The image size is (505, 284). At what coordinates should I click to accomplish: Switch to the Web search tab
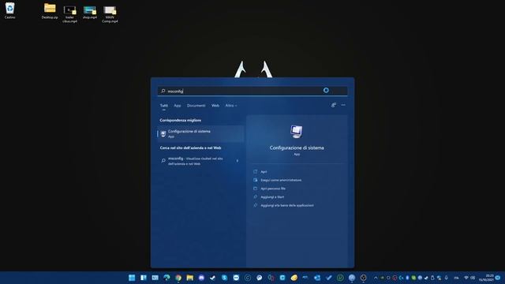click(x=215, y=106)
